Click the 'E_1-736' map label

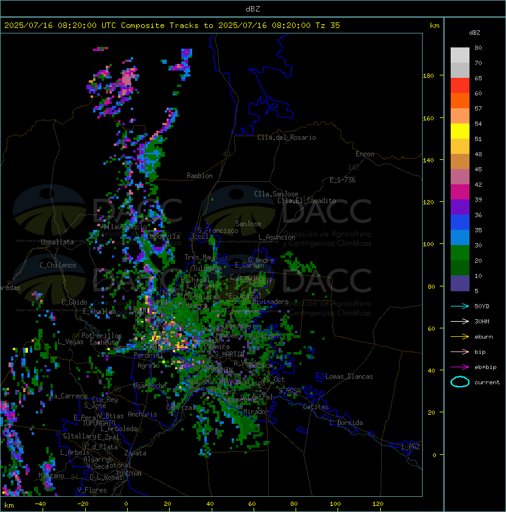pyautogui.click(x=342, y=180)
